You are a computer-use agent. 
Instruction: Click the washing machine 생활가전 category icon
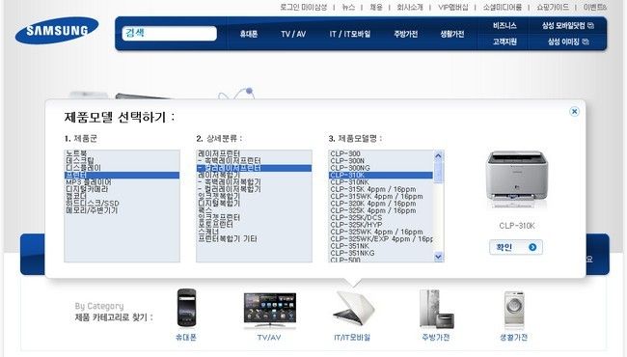tap(514, 310)
